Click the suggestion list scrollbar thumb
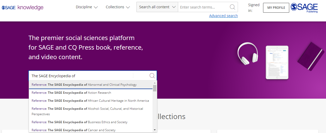The image size is (326, 133). [155, 88]
